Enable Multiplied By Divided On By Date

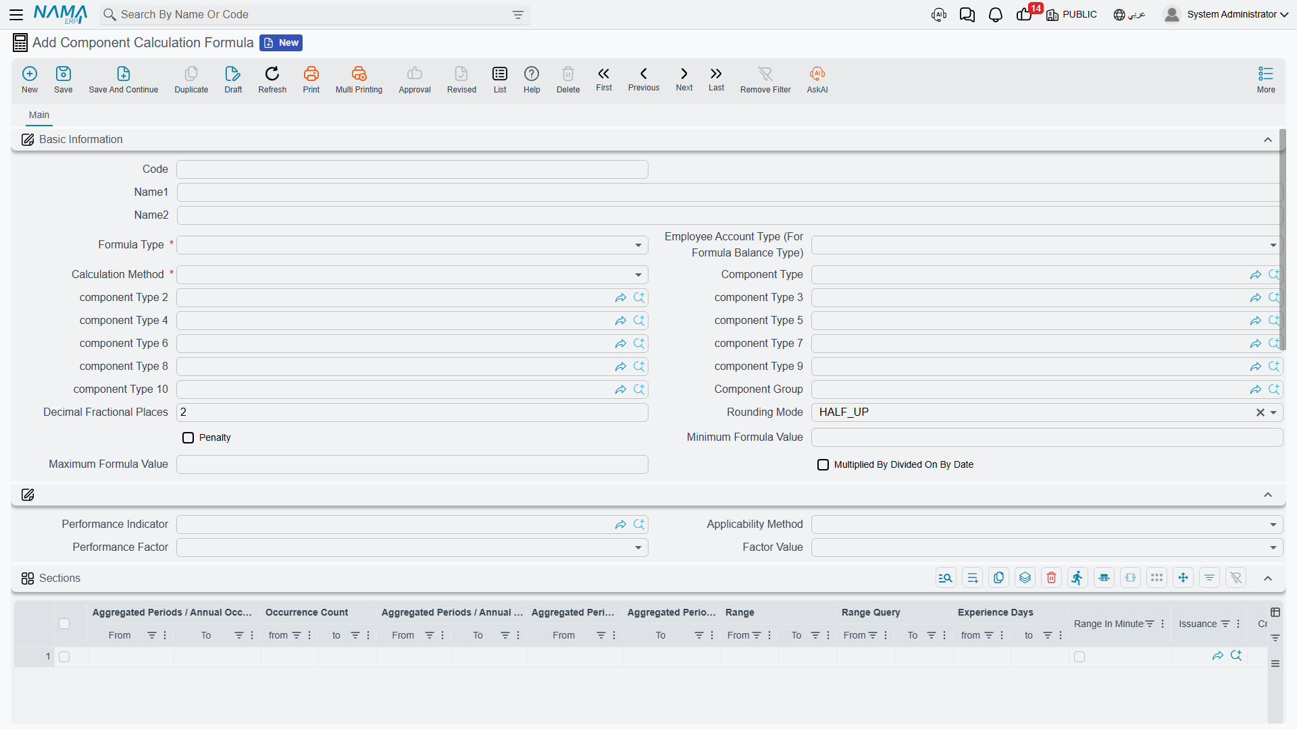pos(823,465)
